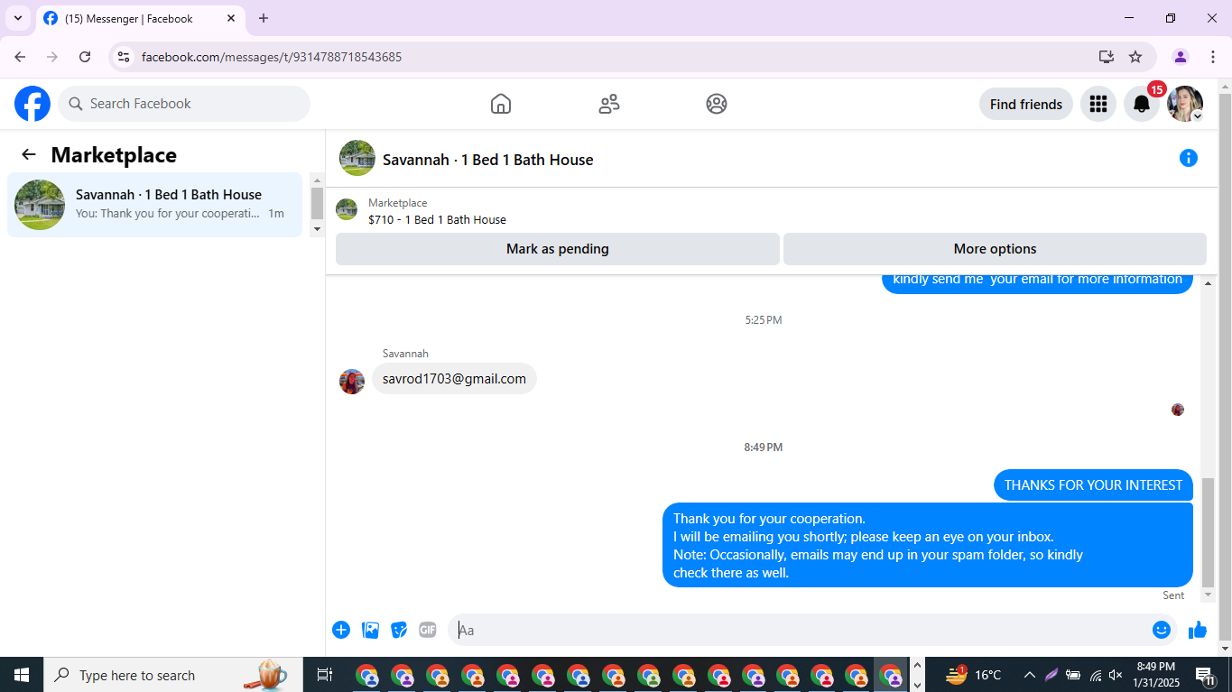The width and height of the screenshot is (1232, 692).
Task: Click Mark as pending
Action: coord(558,249)
